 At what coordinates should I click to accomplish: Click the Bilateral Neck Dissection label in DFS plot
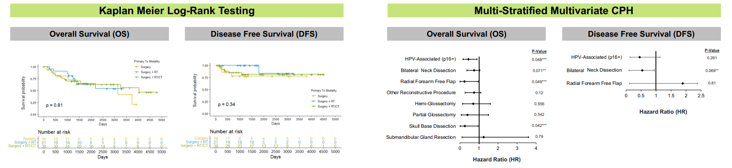594,70
